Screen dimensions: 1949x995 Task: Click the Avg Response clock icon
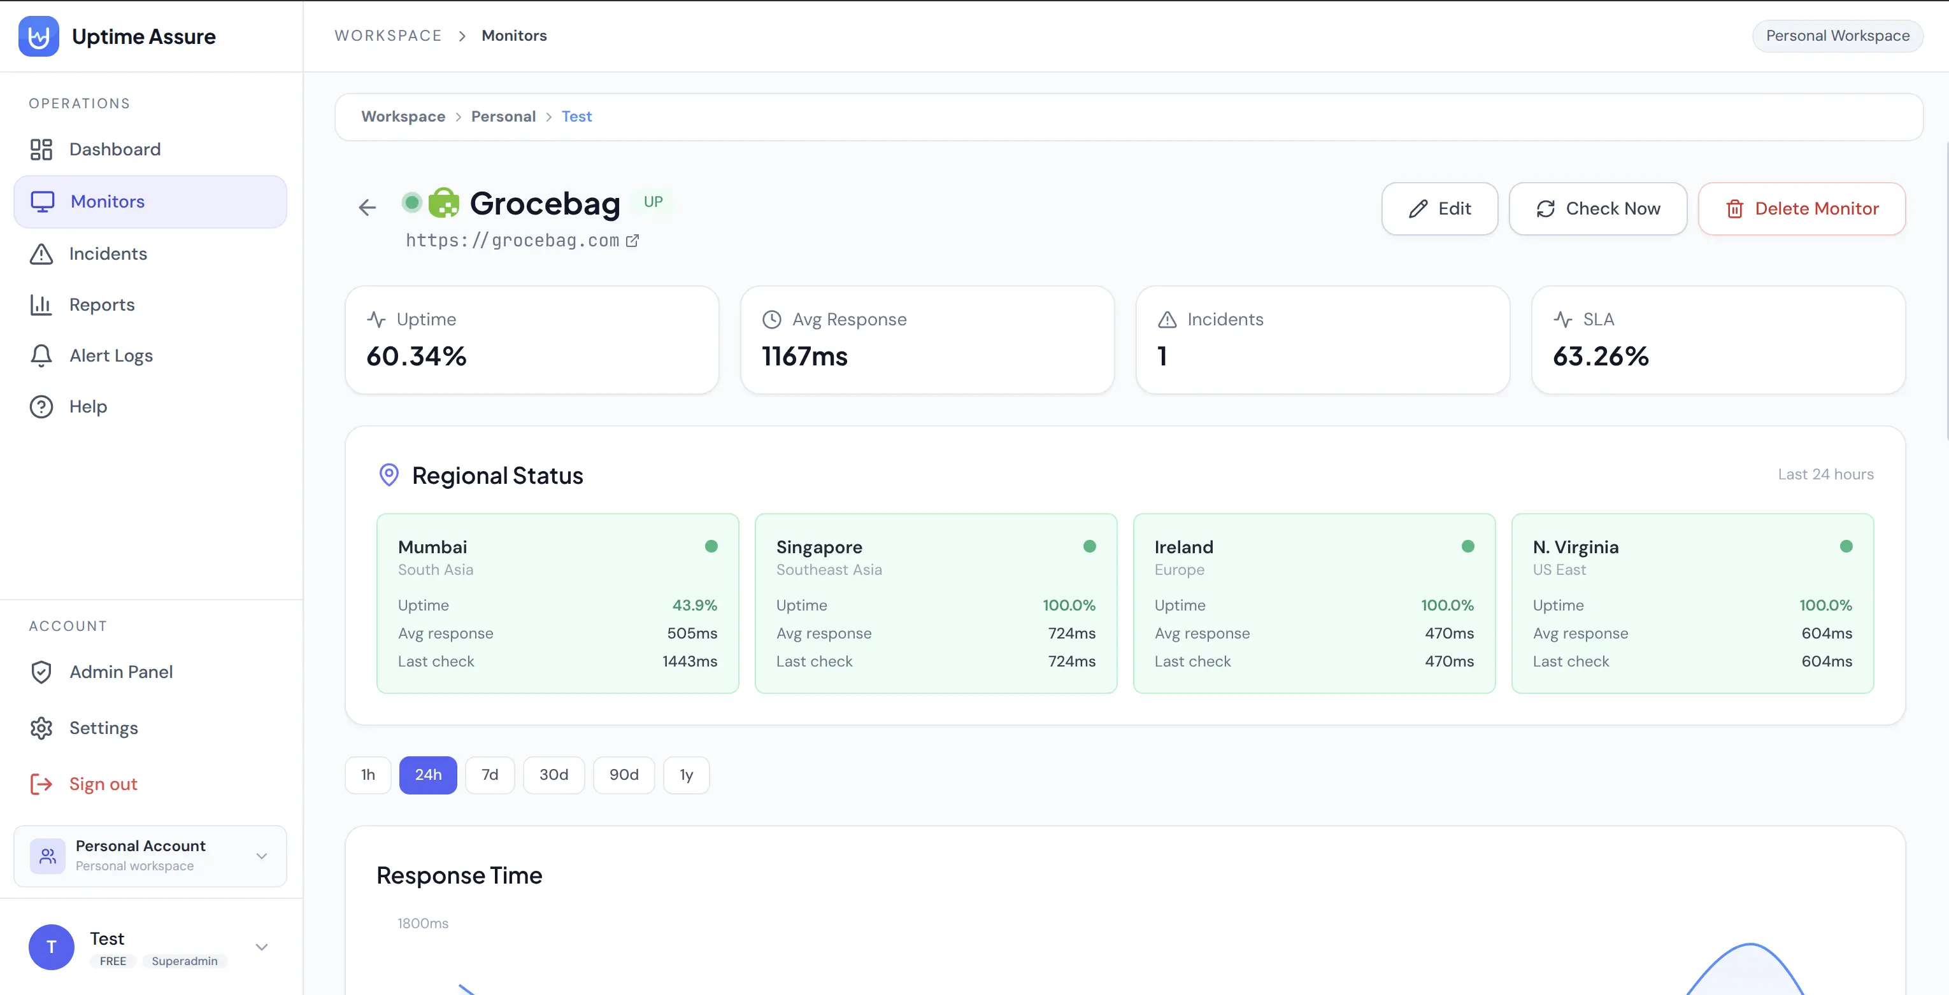click(772, 319)
